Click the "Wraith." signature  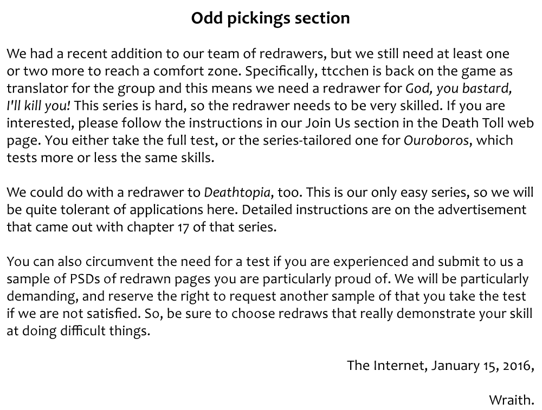pos(511,400)
